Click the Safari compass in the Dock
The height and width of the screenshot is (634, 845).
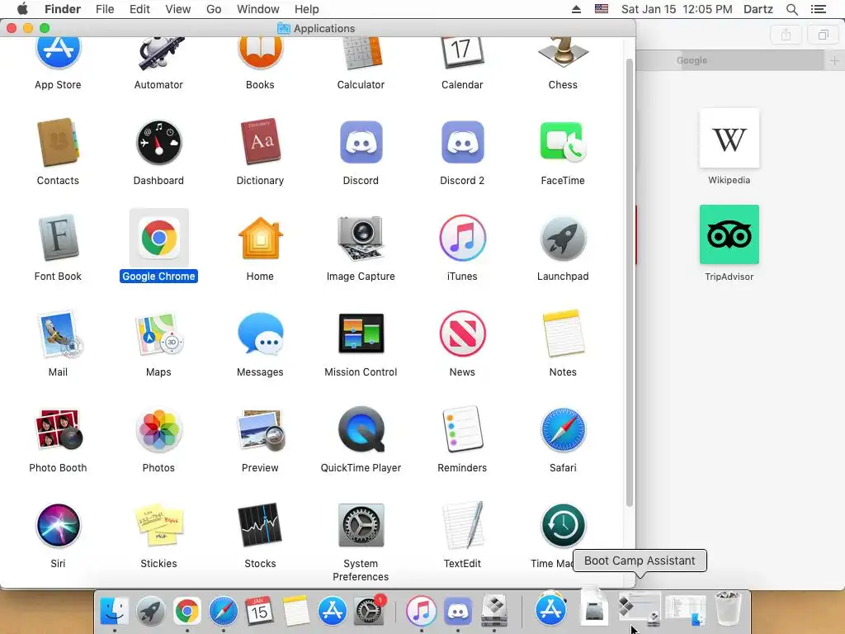pos(223,611)
